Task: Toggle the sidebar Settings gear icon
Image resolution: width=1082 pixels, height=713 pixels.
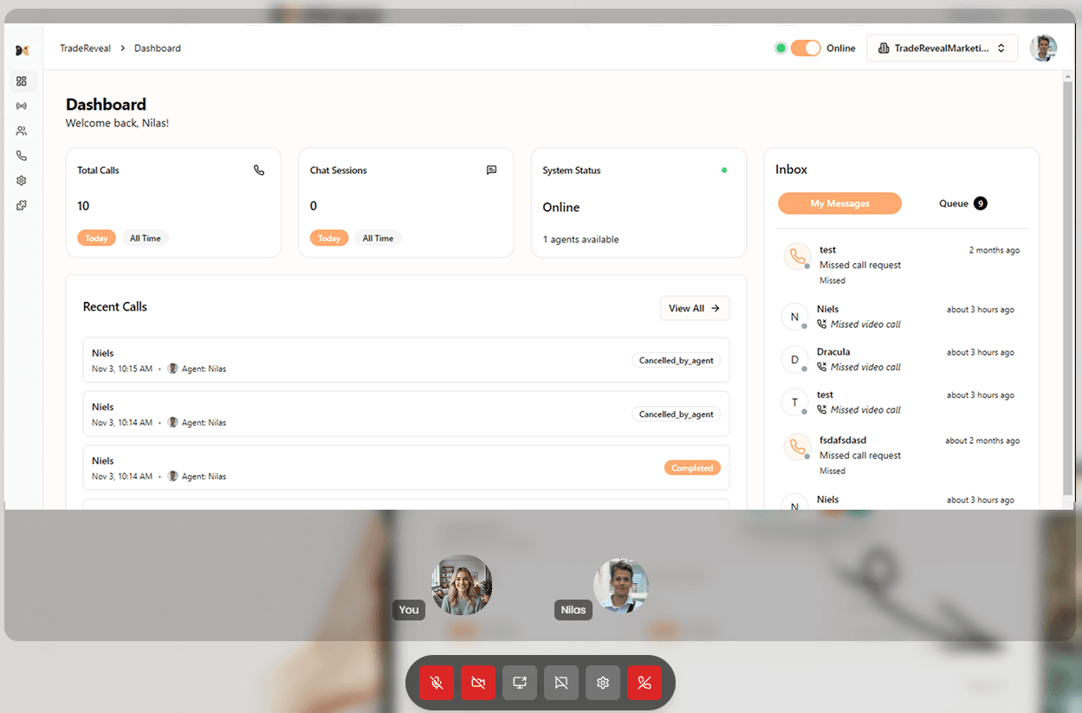Action: (23, 180)
